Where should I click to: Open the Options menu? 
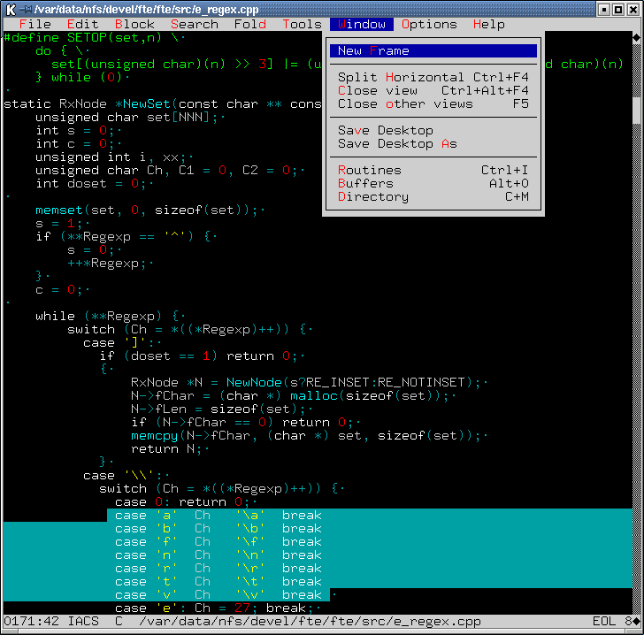[429, 24]
